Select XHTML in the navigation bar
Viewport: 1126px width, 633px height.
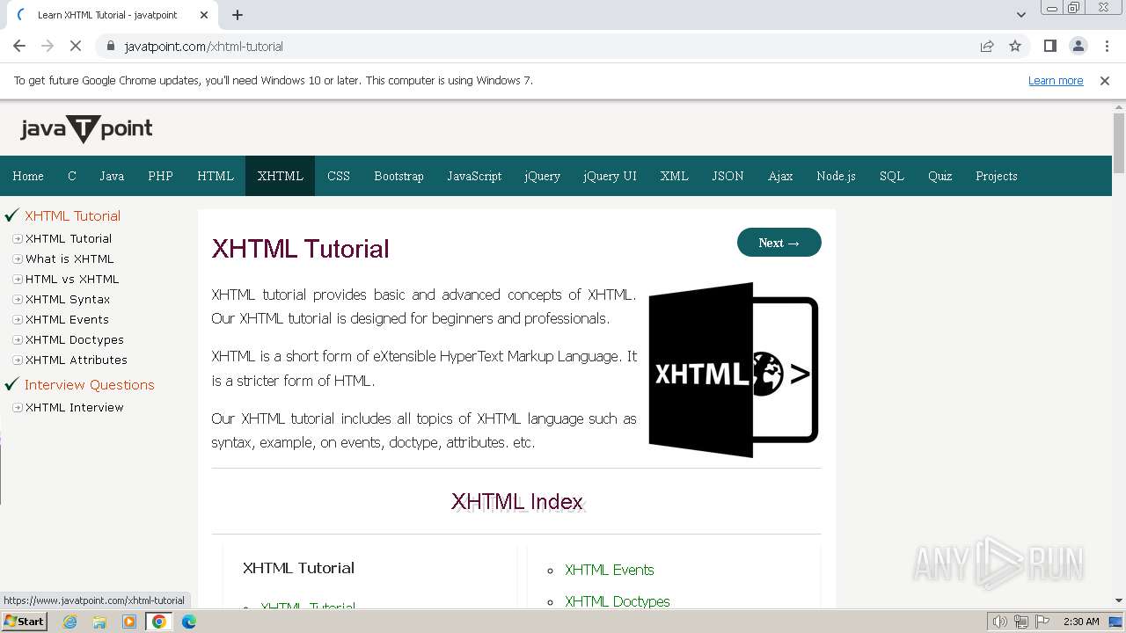(281, 176)
